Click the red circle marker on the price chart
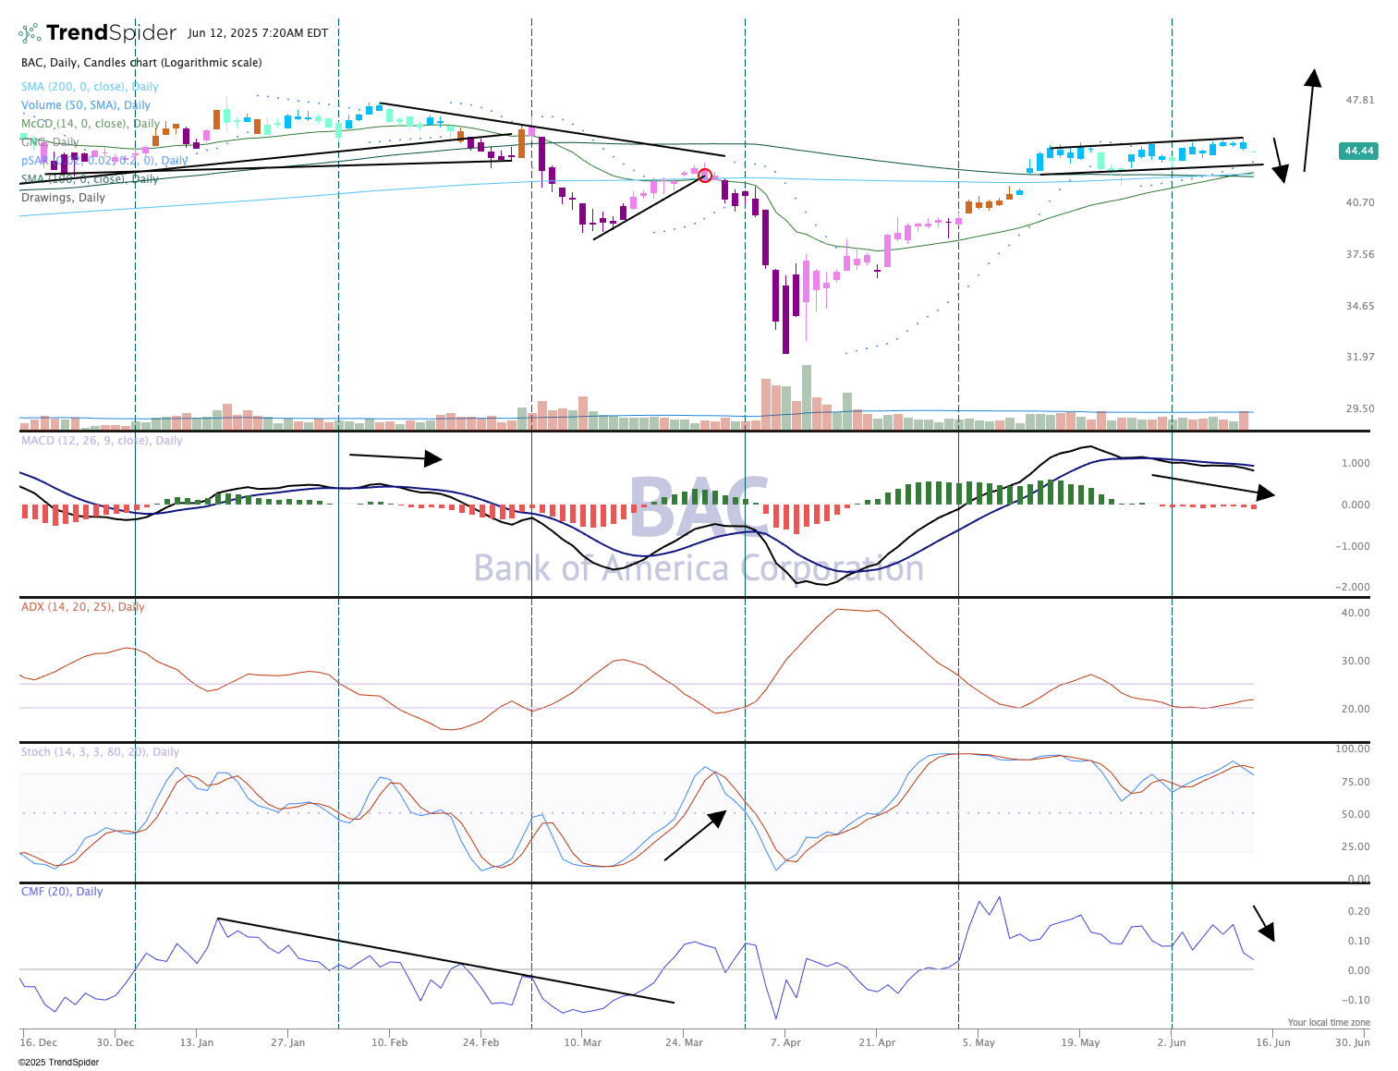Screen dimensions: 1398x1071 [x=705, y=176]
